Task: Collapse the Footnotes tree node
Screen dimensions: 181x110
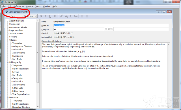Action: (x=8, y=98)
